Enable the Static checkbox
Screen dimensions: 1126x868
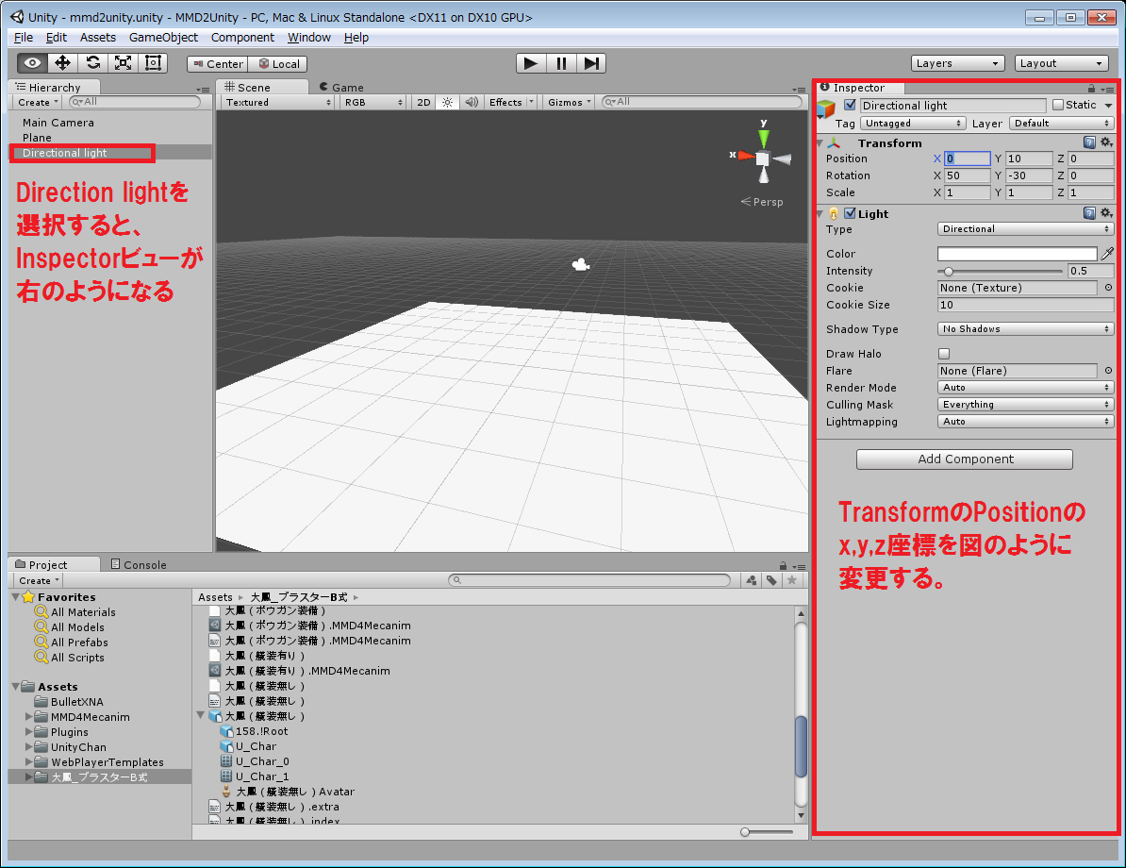click(x=1058, y=105)
